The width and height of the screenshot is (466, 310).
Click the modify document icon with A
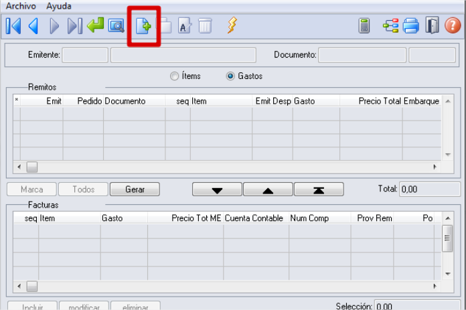click(x=185, y=26)
